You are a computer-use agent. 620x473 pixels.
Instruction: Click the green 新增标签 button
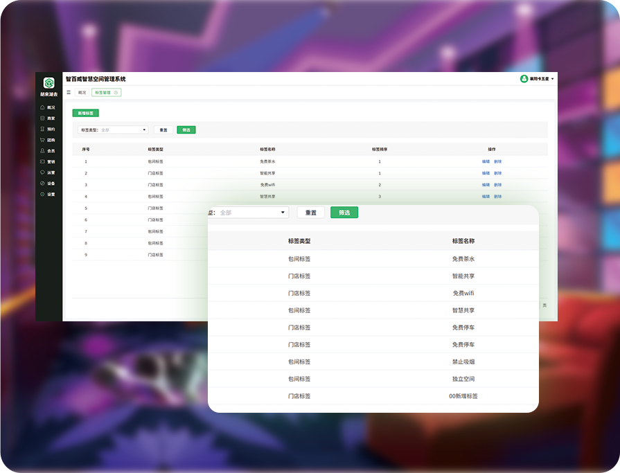(85, 114)
